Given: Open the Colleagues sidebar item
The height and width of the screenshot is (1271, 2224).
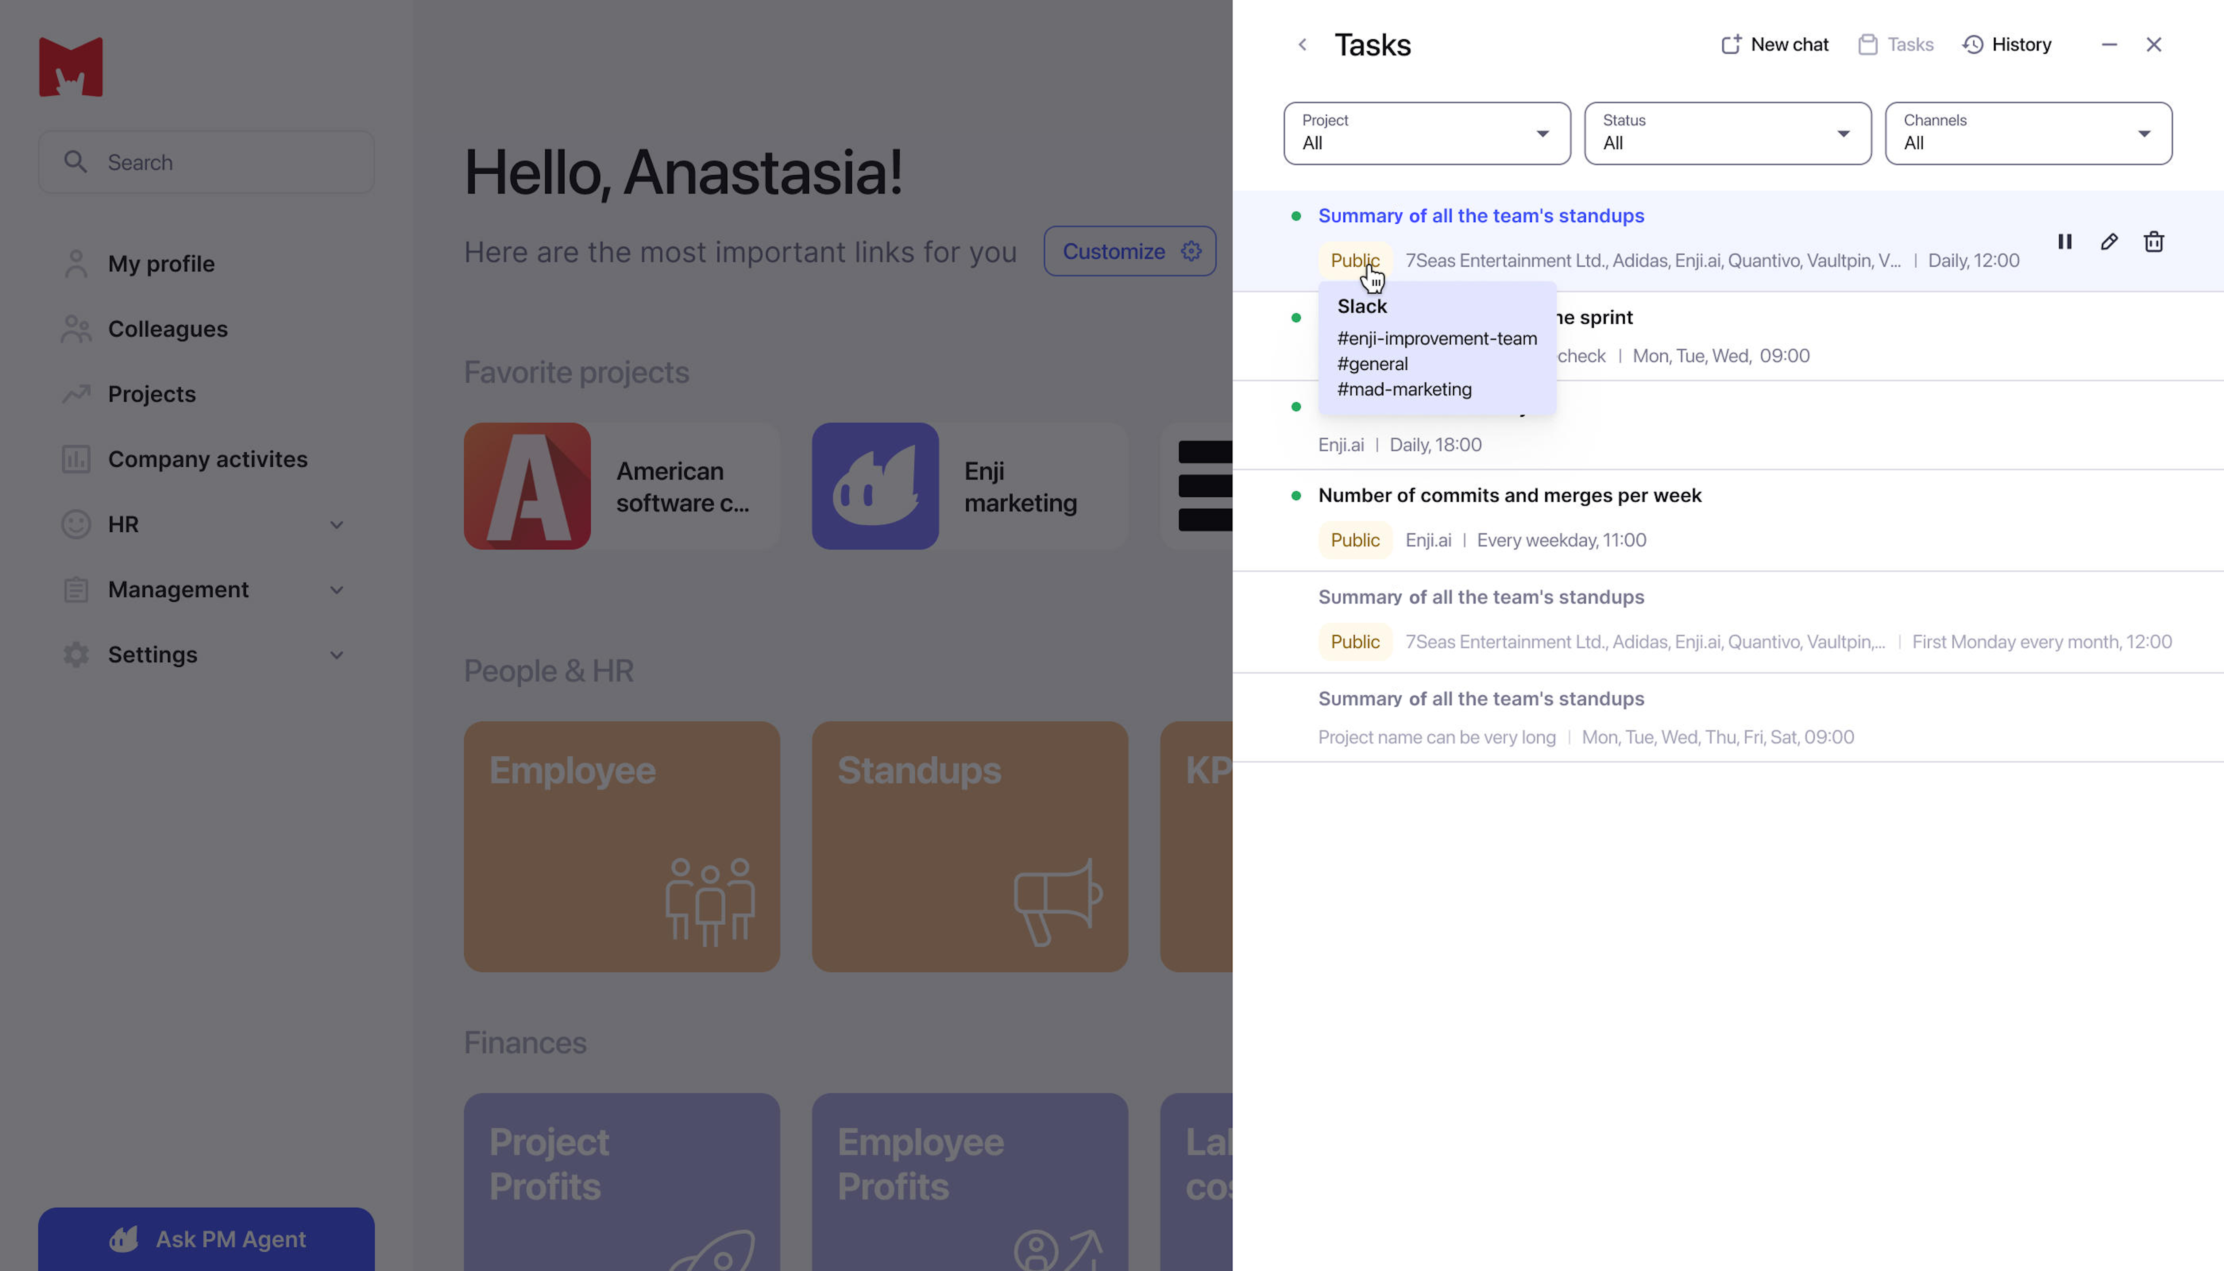Looking at the screenshot, I should point(167,329).
